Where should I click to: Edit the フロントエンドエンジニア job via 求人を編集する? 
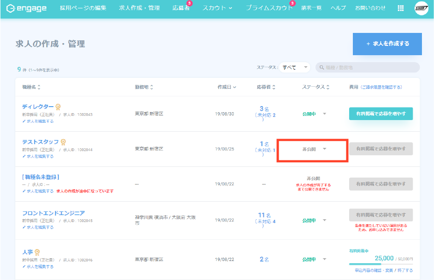[x=38, y=227]
